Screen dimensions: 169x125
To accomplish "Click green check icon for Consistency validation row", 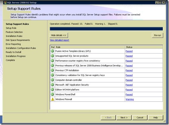I will click(x=52, y=75).
